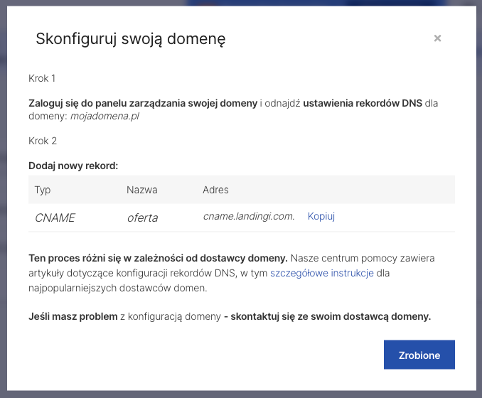Click the mojadomena.pl domain name text
The width and height of the screenshot is (482, 398).
pos(105,116)
